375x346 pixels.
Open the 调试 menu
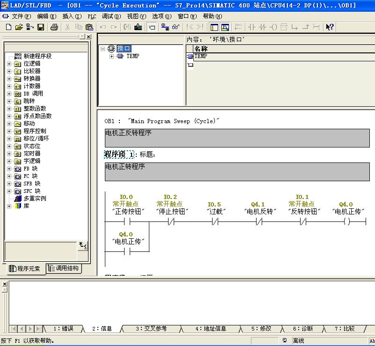point(110,16)
